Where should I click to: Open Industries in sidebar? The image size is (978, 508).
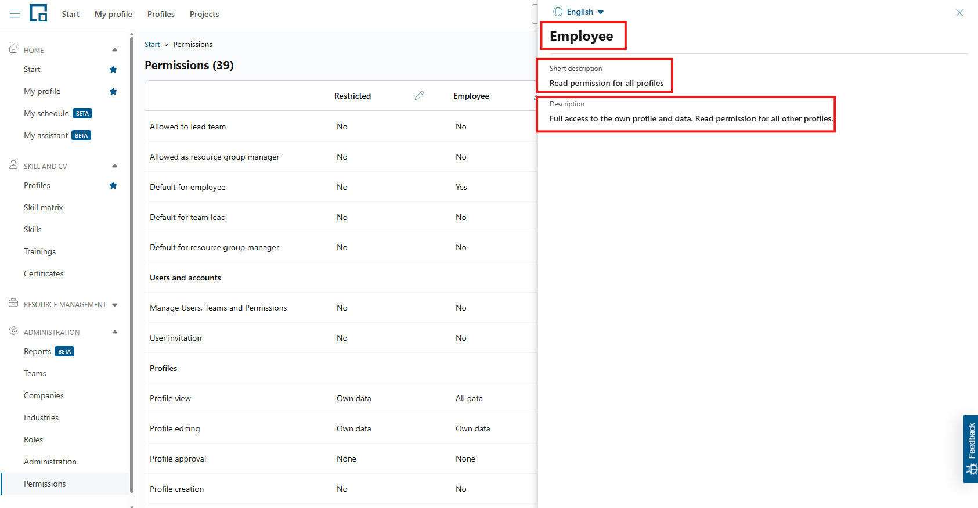point(41,418)
